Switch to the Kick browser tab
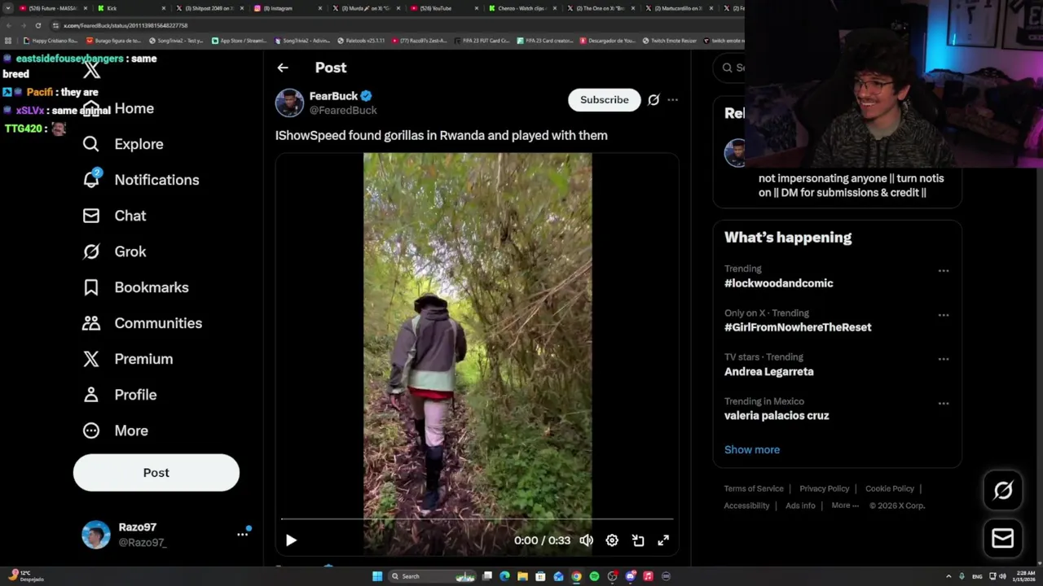1043x586 pixels. pos(129,8)
